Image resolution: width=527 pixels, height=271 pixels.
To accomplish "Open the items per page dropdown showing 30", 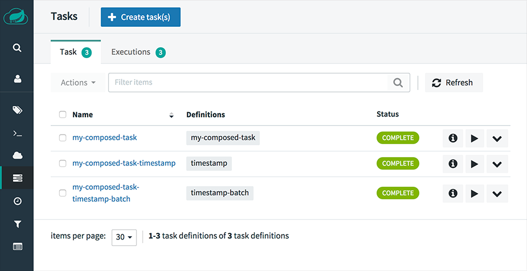I will 124,237.
